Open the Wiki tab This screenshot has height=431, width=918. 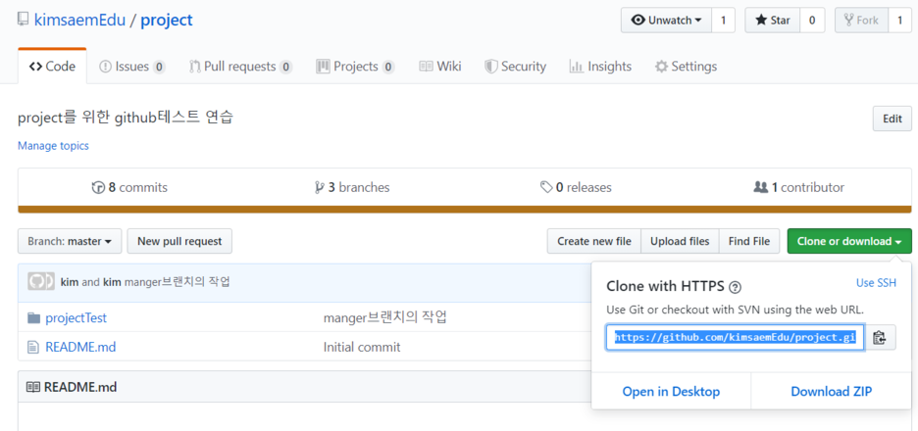coord(440,67)
